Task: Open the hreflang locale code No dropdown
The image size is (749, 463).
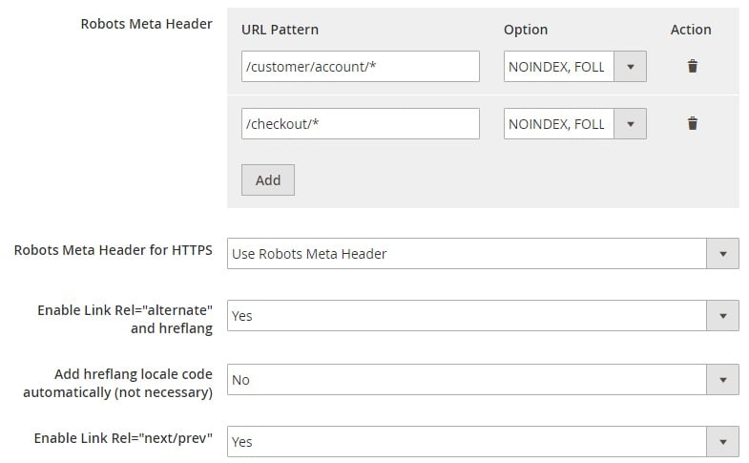Action: [483, 380]
